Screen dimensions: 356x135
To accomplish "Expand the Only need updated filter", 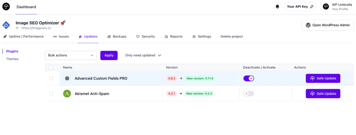I will (143, 55).
